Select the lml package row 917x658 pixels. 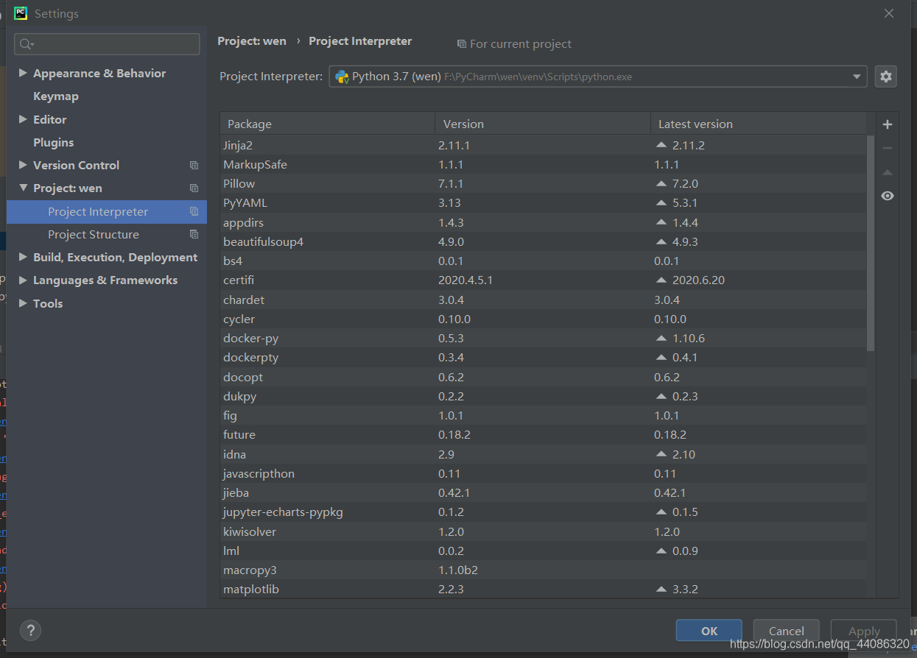[x=544, y=551]
